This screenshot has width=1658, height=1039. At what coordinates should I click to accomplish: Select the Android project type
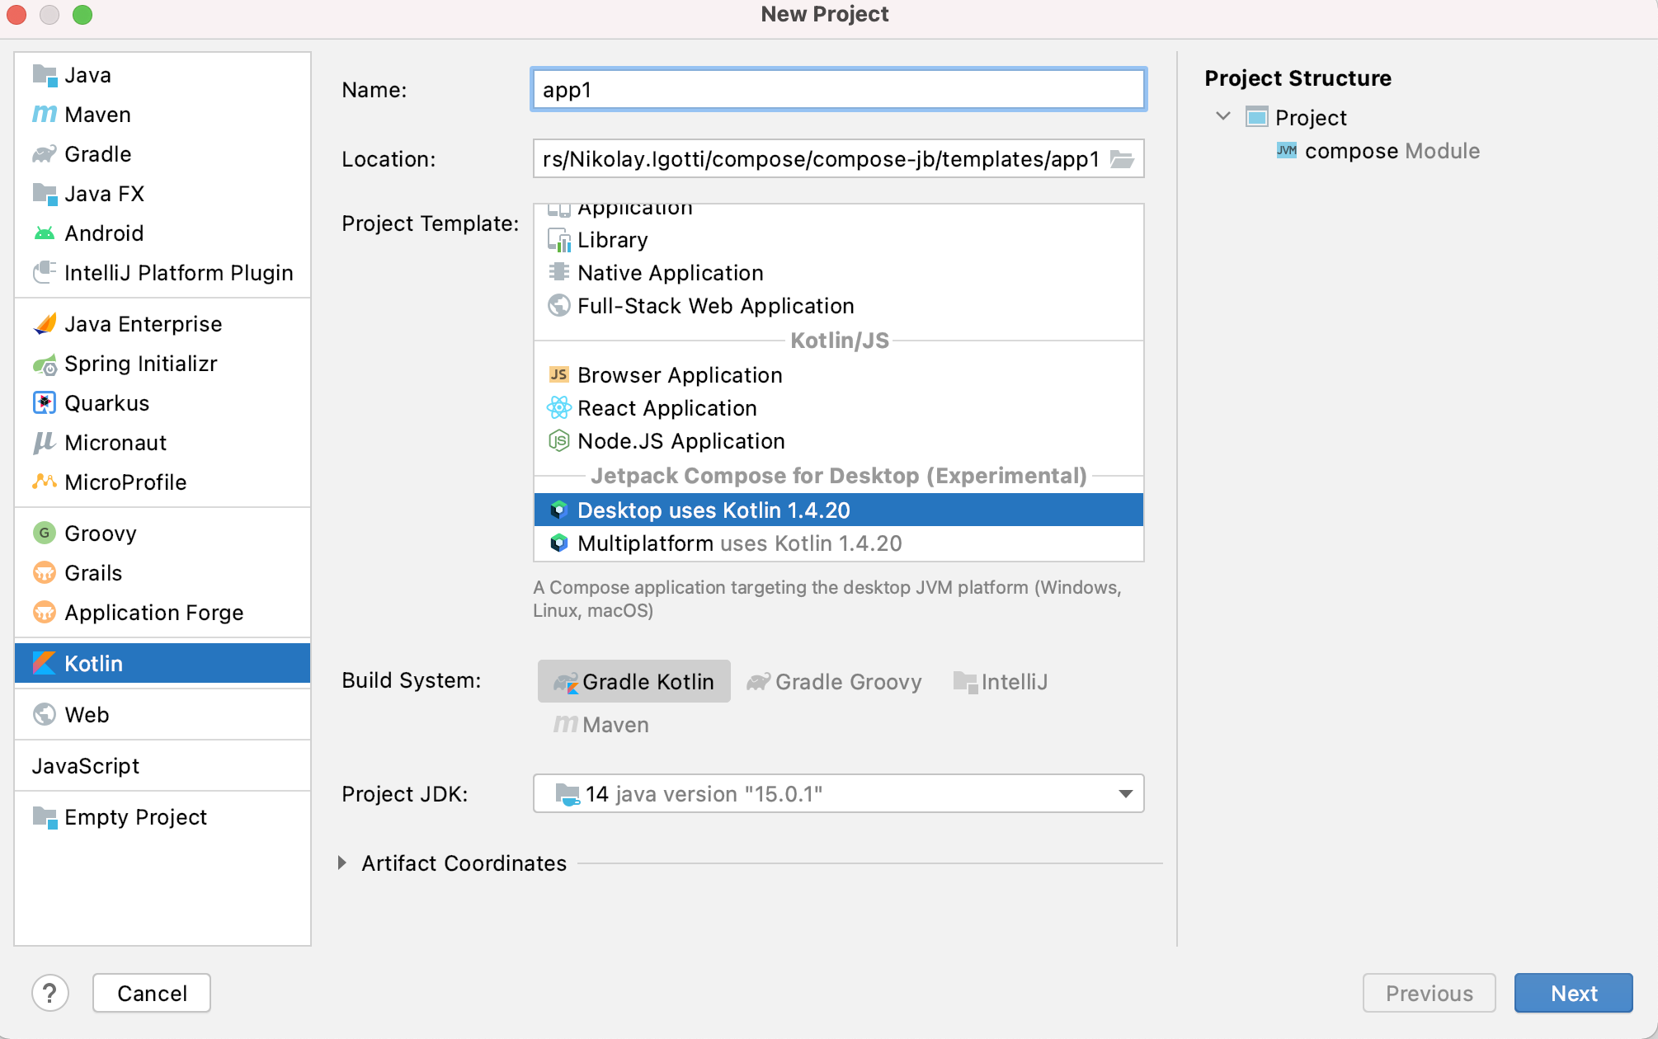coord(103,233)
